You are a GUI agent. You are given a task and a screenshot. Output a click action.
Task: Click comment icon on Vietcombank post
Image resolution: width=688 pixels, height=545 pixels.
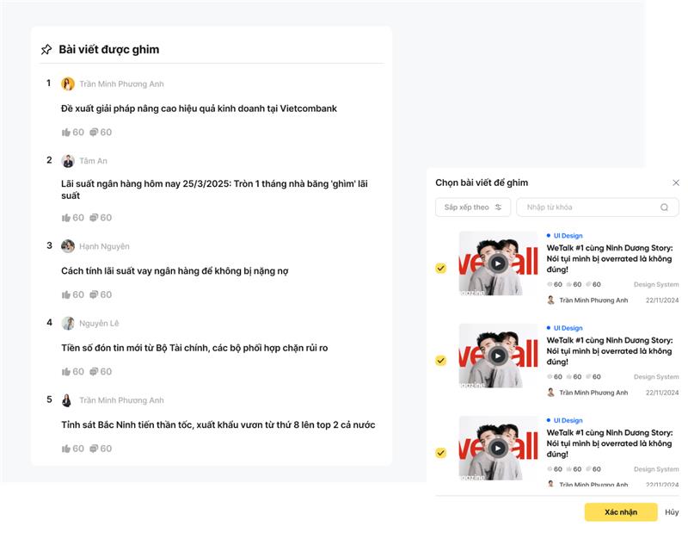coord(94,133)
